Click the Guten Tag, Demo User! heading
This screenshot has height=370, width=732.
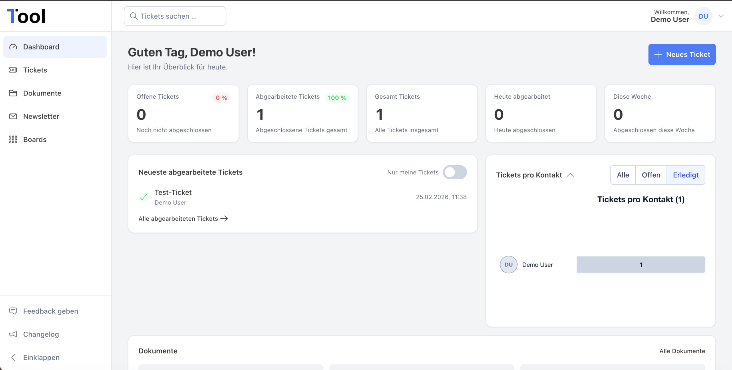[192, 52]
